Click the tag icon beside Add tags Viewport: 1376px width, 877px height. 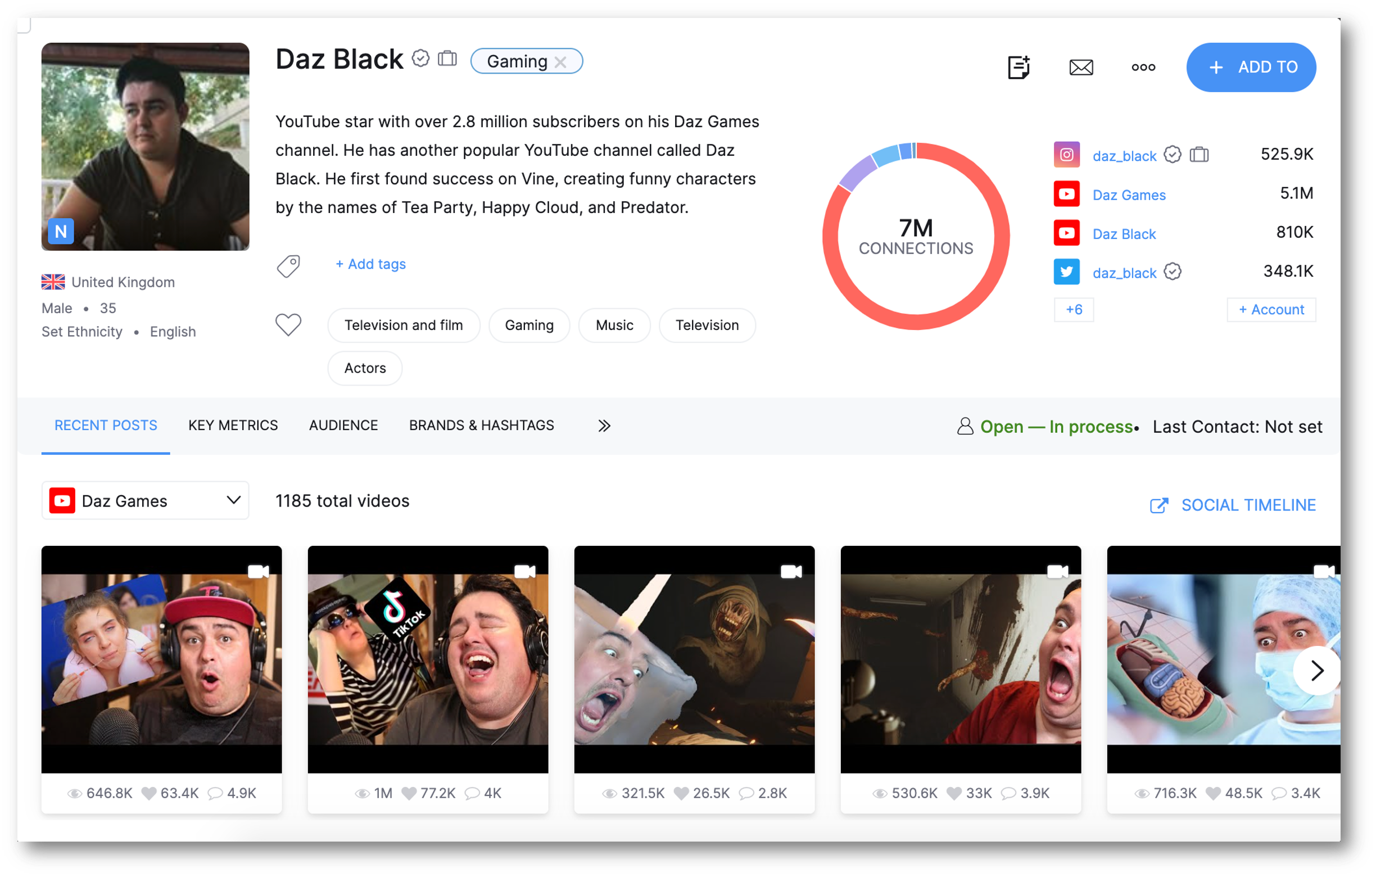tap(288, 266)
